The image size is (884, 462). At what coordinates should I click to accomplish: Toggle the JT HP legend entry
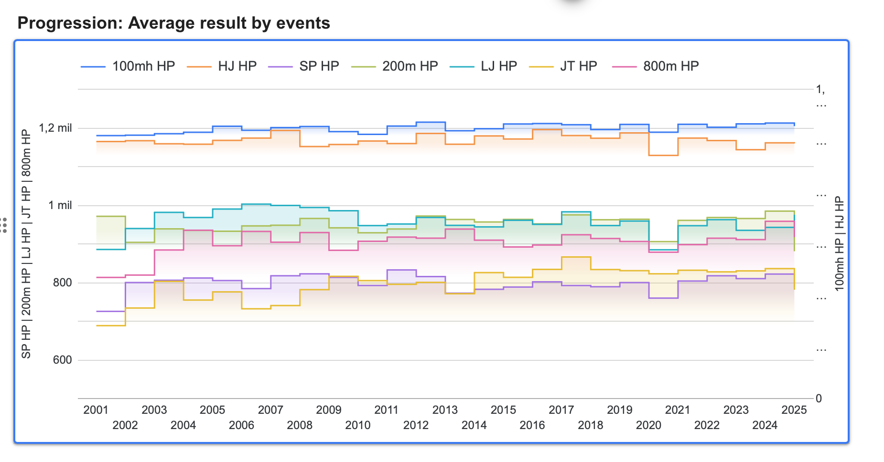pyautogui.click(x=563, y=66)
